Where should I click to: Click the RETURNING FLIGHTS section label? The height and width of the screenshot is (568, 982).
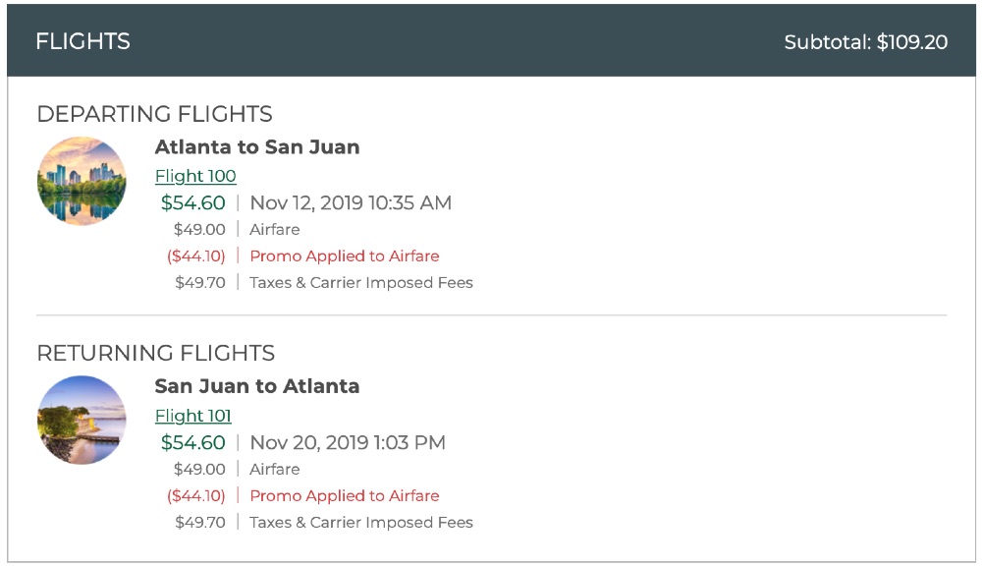pyautogui.click(x=156, y=353)
